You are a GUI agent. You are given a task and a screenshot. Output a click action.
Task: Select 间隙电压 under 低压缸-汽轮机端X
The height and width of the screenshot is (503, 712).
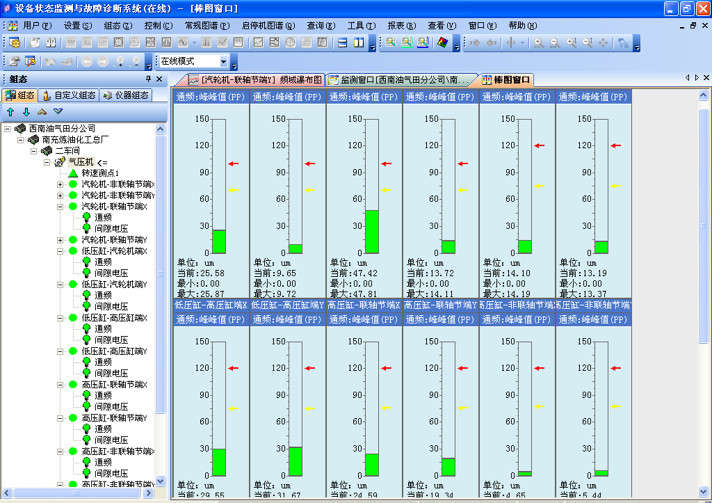111,273
